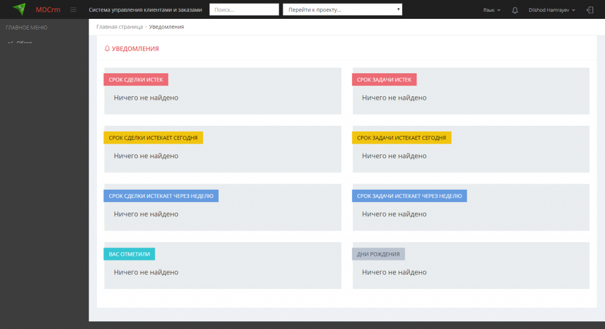Image resolution: width=605 pixels, height=329 pixels.
Task: Open the Язык language dropdown
Action: point(492,10)
